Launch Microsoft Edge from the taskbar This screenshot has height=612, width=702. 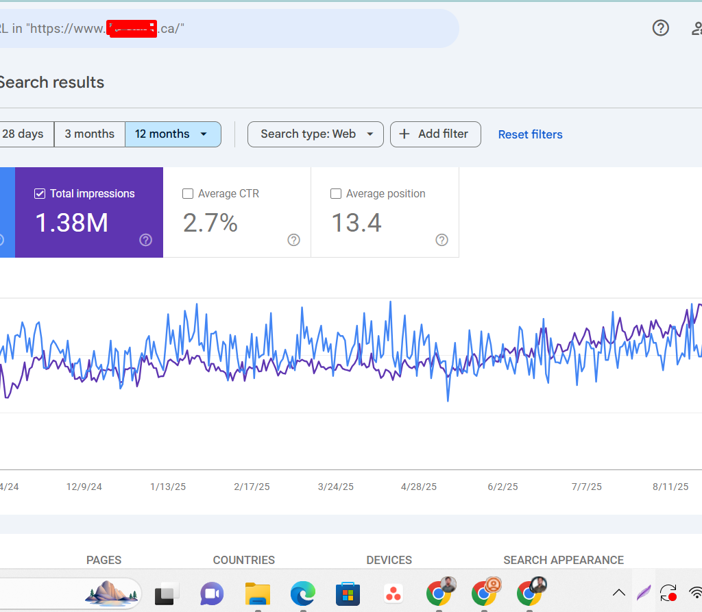[302, 593]
